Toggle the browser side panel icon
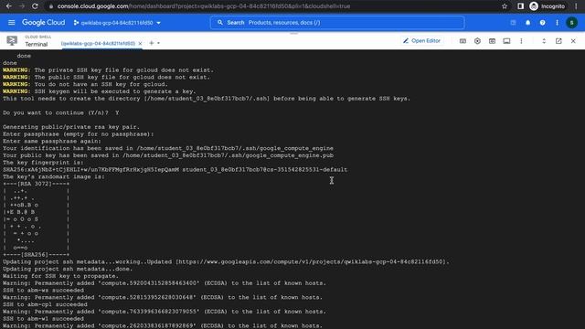Image resolution: width=585 pixels, height=329 pixels. click(520, 6)
